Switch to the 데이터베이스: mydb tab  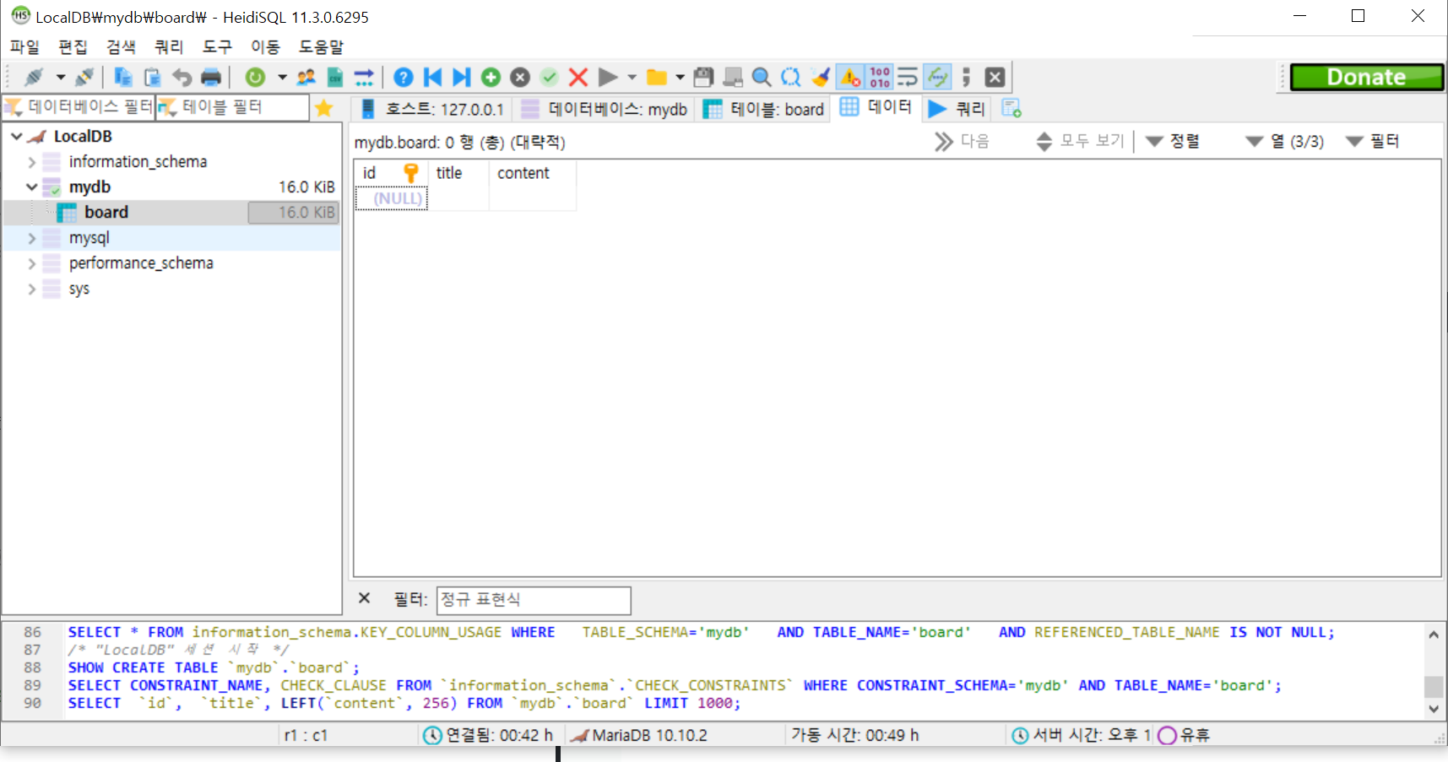point(604,109)
